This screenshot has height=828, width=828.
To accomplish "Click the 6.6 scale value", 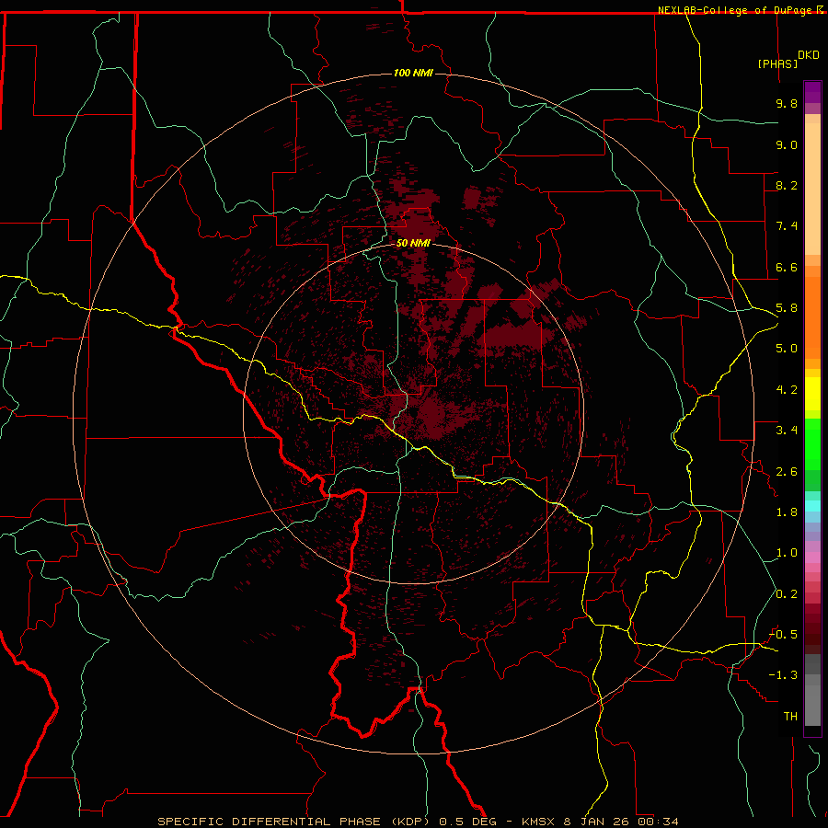I will [x=787, y=267].
